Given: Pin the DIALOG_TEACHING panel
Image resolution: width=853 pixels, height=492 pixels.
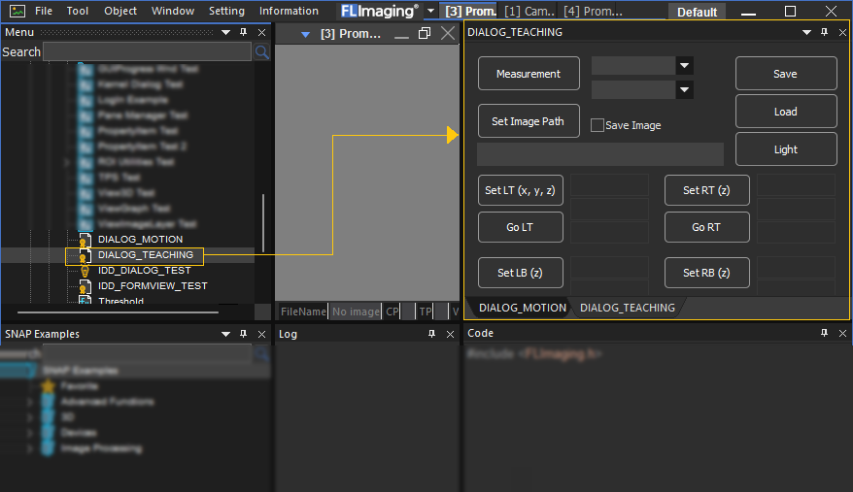Looking at the screenshot, I should coord(824,32).
